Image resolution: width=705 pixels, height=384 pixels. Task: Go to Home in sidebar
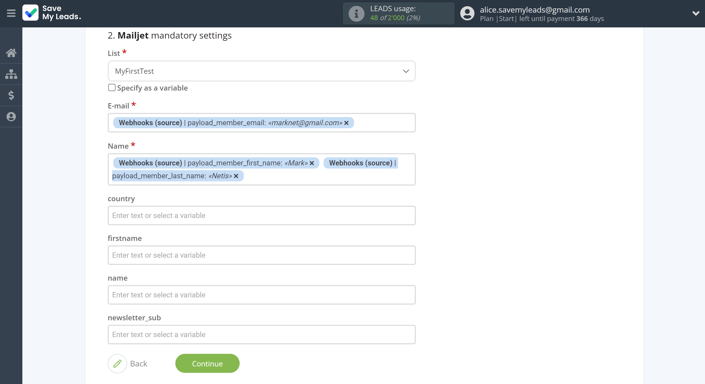(11, 53)
